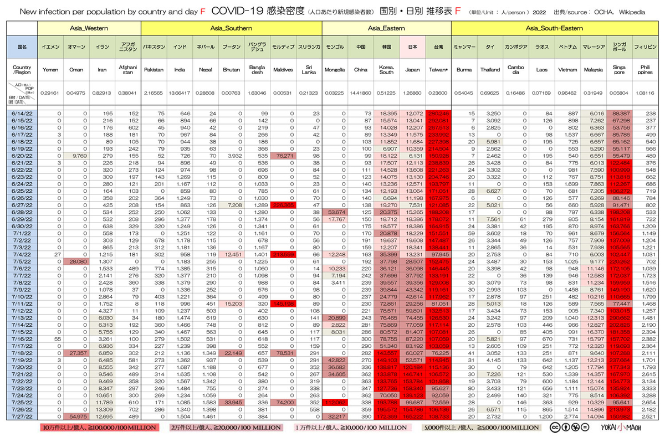Click the Burma country header cell

coord(464,70)
